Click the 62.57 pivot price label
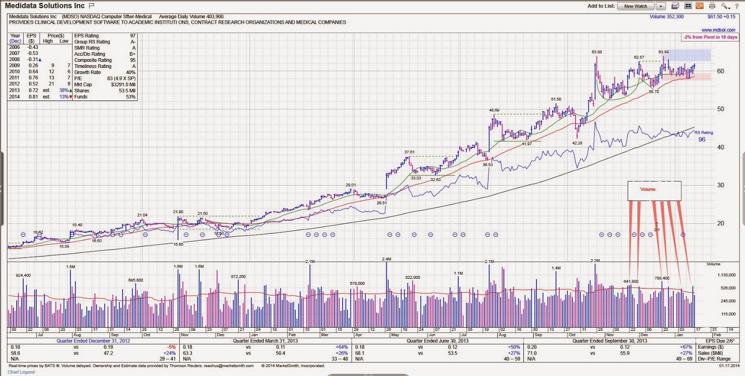The image size is (745, 376). click(639, 57)
